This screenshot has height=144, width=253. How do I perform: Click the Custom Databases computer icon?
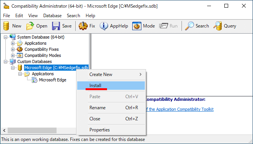point(13,61)
